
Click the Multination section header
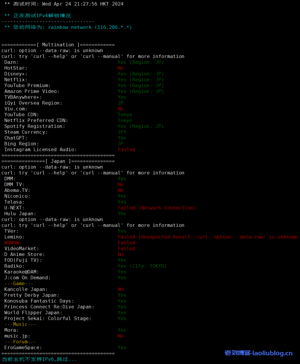58,45
